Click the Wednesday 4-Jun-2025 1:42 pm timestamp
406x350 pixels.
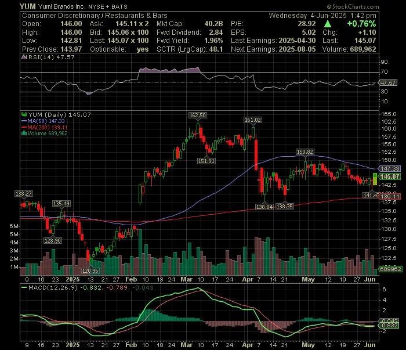pyautogui.click(x=322, y=16)
